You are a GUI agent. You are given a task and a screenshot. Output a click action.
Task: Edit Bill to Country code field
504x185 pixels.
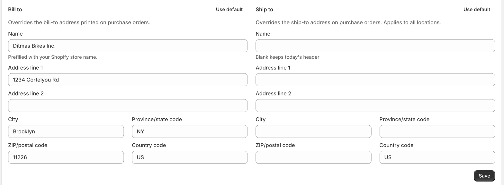tap(190, 157)
